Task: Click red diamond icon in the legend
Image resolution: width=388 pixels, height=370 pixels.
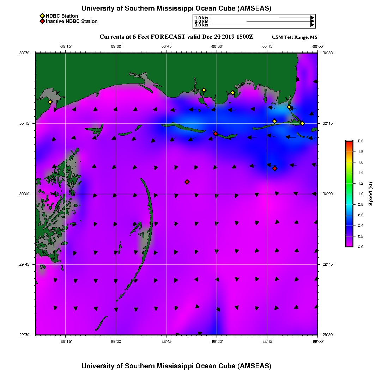Action: [42, 21]
